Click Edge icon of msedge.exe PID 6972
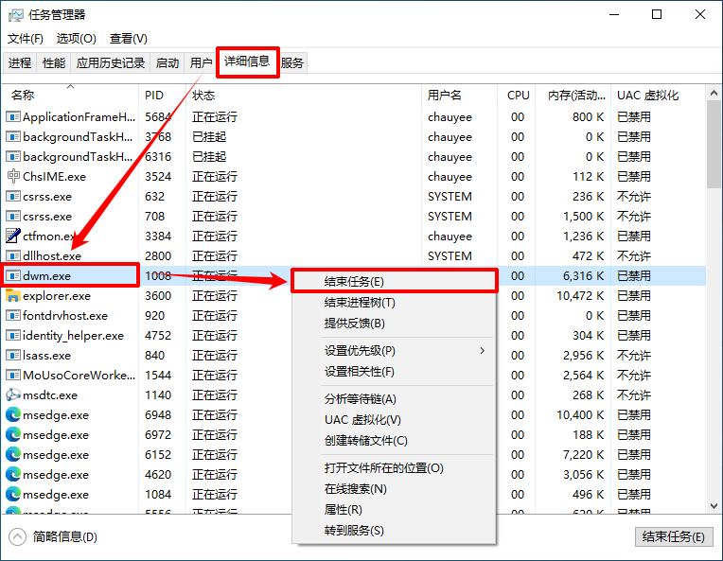Screen dimensions: 723x561 pyautogui.click(x=13, y=434)
